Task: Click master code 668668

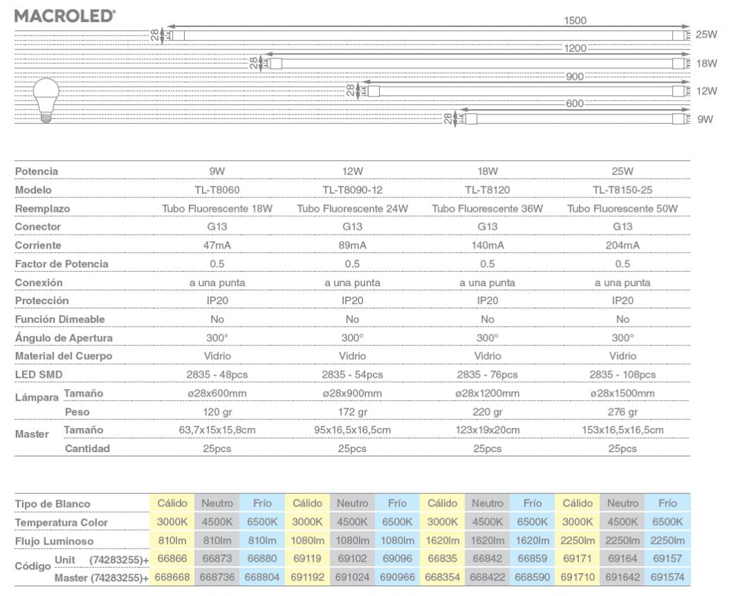Action: point(172,577)
